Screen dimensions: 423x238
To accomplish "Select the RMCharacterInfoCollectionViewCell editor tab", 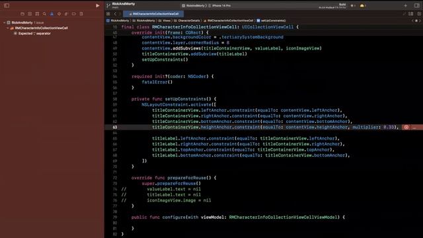I will (153, 14).
